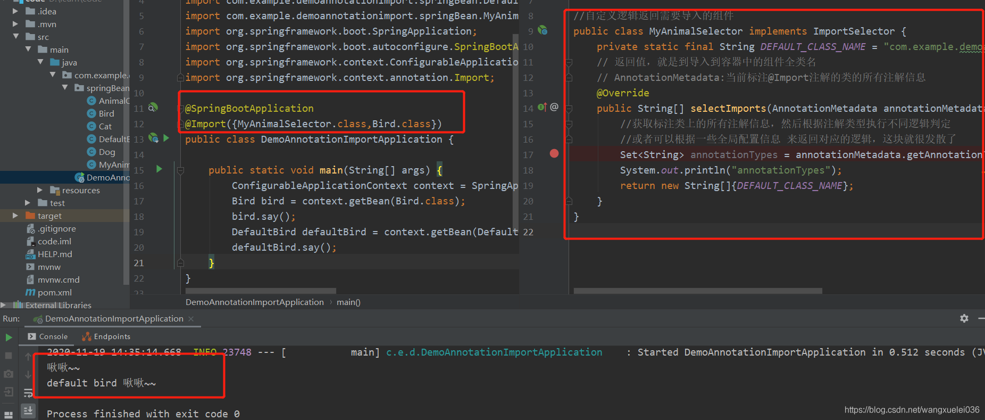
Task: Click Spring bean gutter icon on line 9
Action: (x=542, y=31)
